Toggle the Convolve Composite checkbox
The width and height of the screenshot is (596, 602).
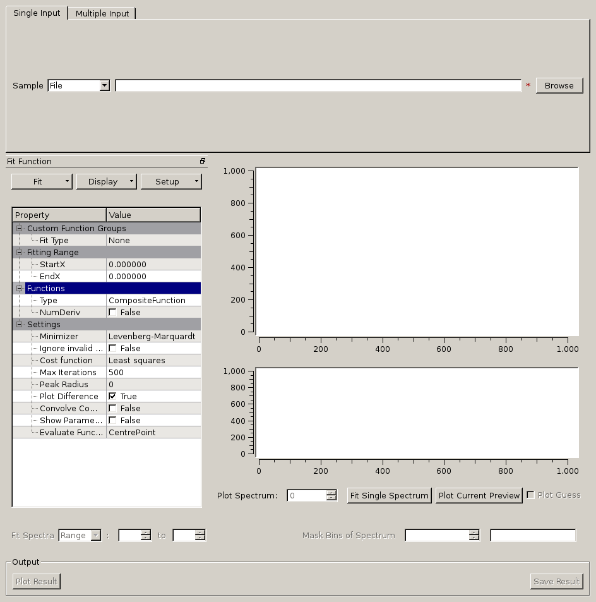[112, 409]
